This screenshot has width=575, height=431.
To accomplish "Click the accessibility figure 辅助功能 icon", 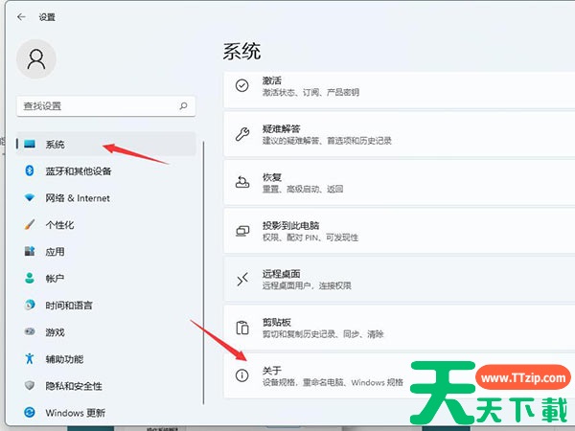I will (30, 358).
